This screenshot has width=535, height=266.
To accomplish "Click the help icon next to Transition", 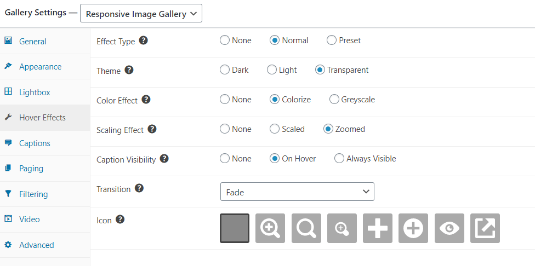I will 139,188.
